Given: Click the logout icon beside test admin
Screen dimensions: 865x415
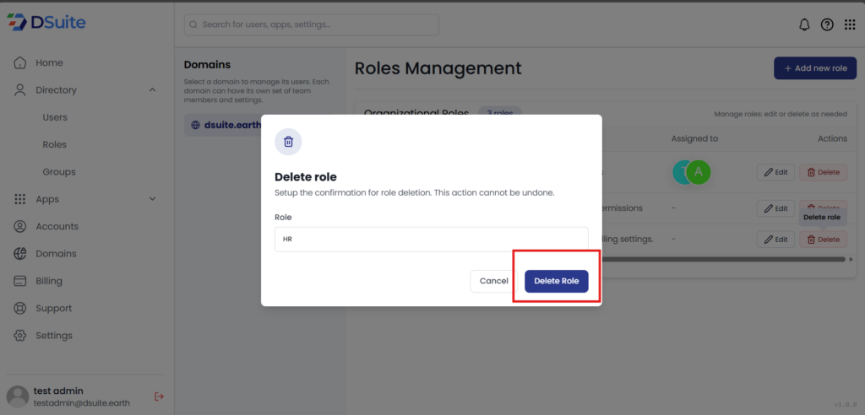Looking at the screenshot, I should click(x=159, y=396).
